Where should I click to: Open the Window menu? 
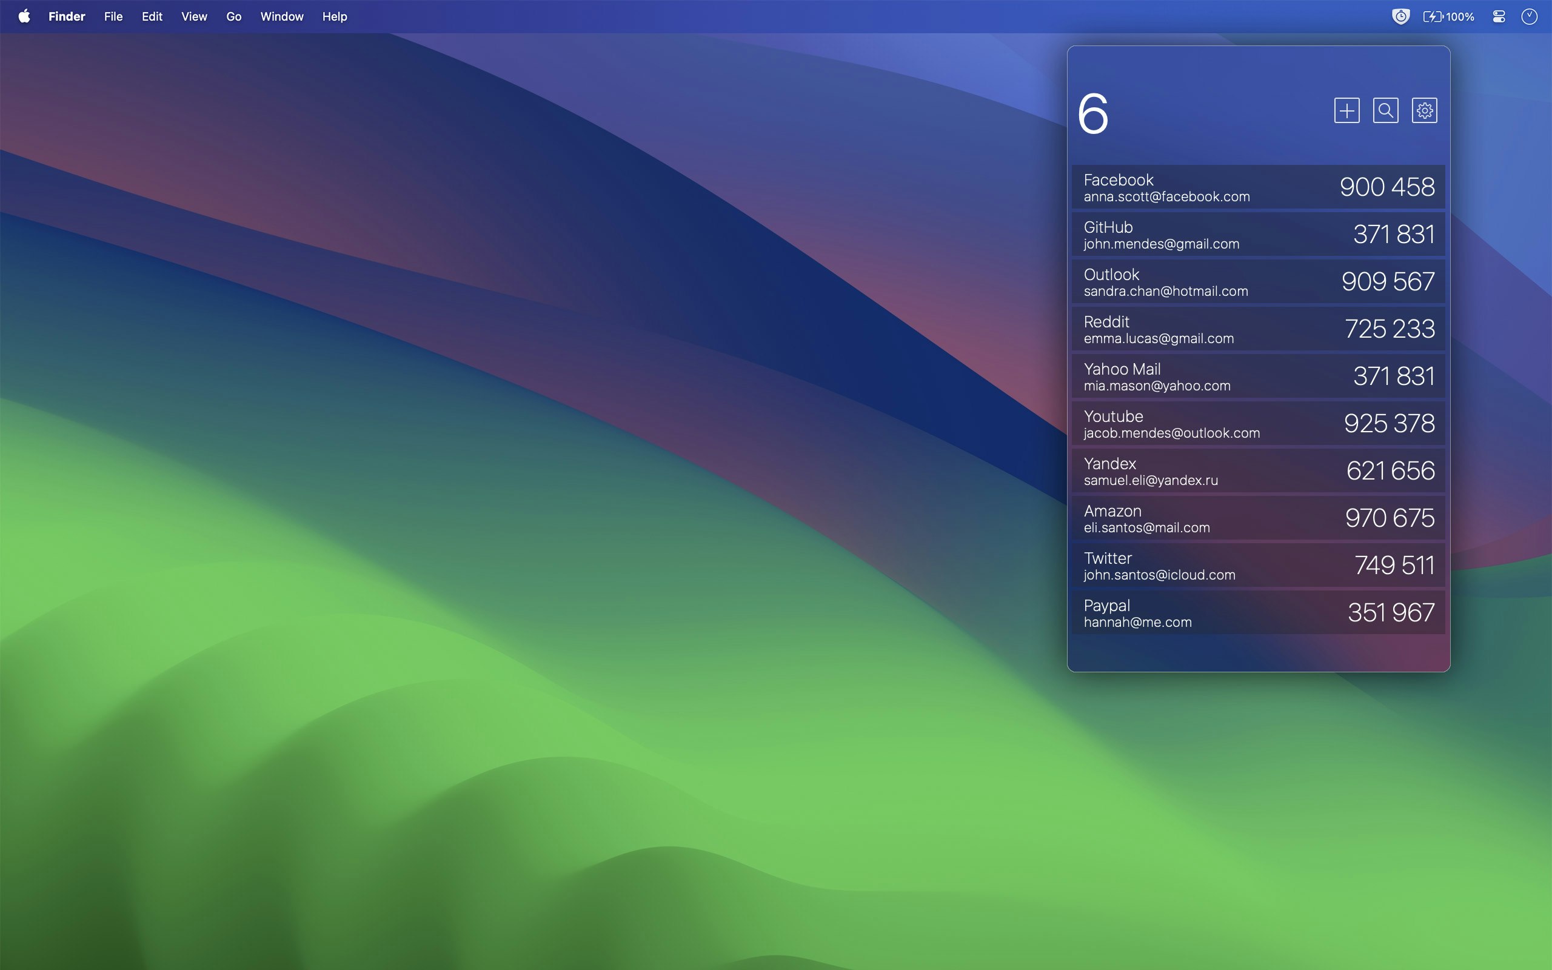[x=281, y=17]
